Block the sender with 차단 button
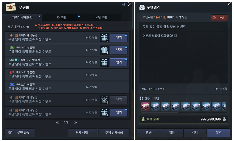The image size is (234, 141). tap(219, 18)
